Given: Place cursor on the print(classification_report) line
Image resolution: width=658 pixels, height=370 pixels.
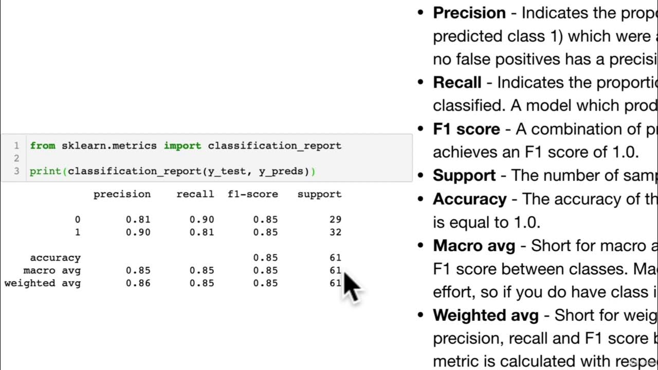Looking at the screenshot, I should coord(172,171).
